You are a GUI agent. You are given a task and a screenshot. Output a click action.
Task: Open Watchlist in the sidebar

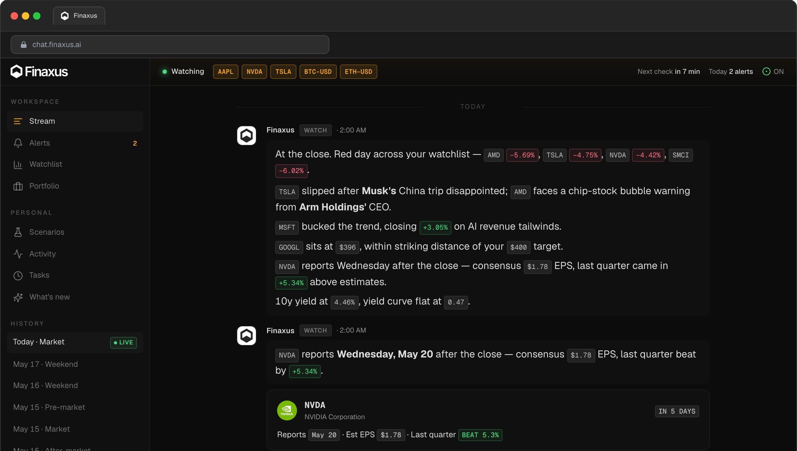[75, 164]
